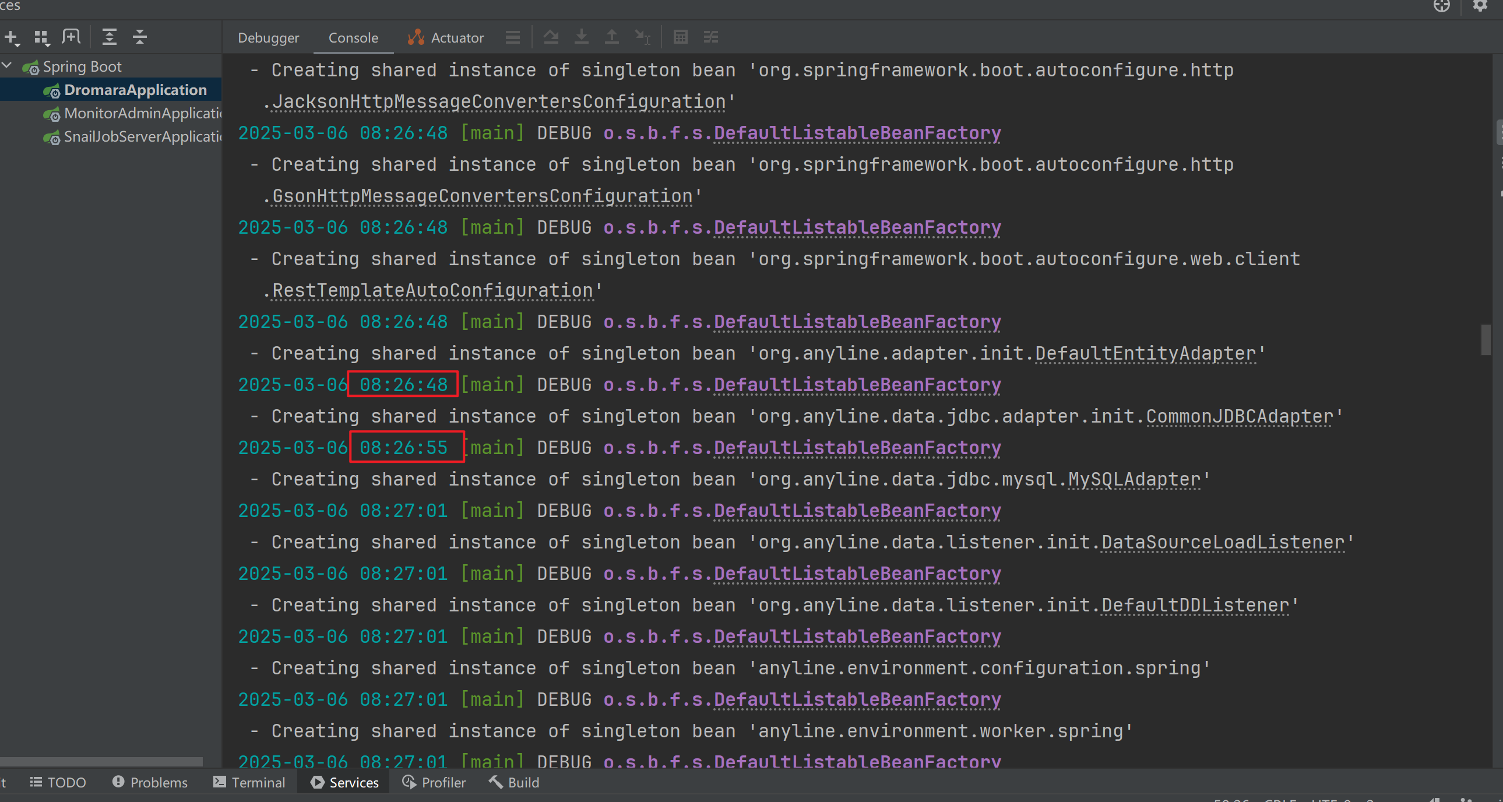Viewport: 1503px width, 802px height.
Task: Click the '08:26:48' timestamp highlighted in red
Action: [x=403, y=385]
